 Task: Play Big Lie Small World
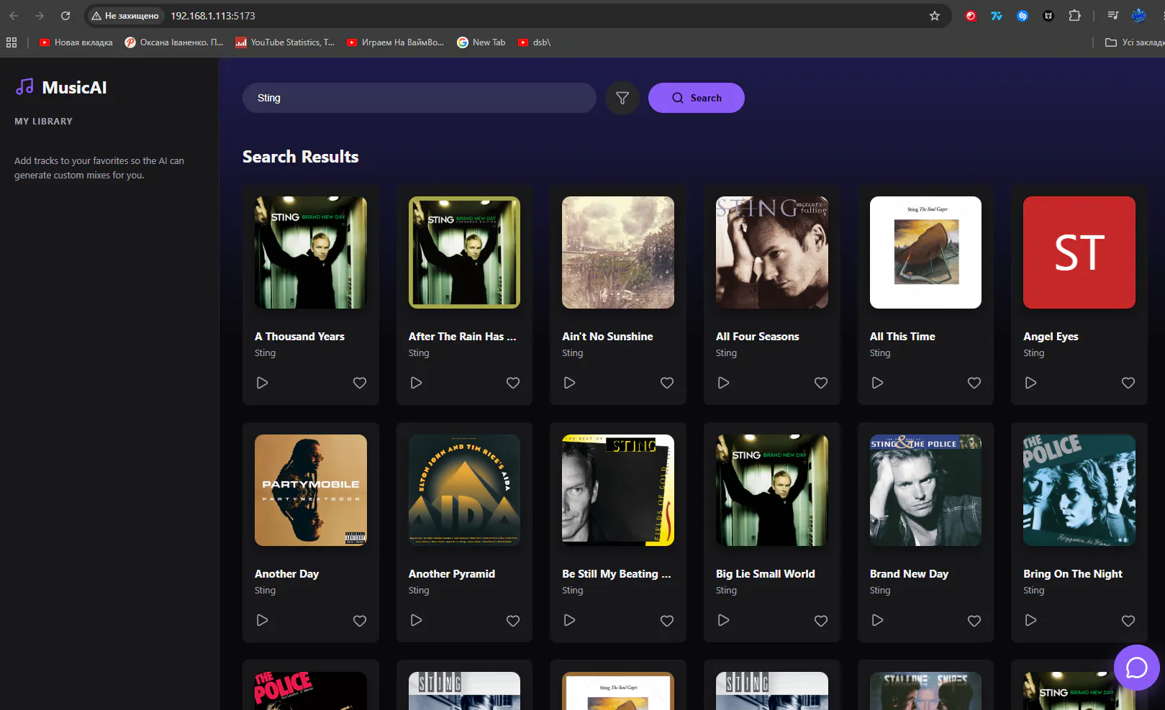coord(724,620)
